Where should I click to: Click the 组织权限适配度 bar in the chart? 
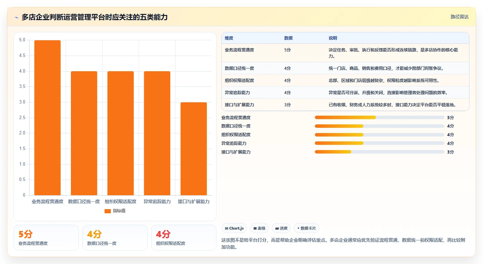121,133
